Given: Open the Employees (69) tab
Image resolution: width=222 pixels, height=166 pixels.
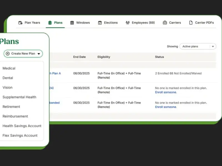Looking at the screenshot, I should pos(143,23).
